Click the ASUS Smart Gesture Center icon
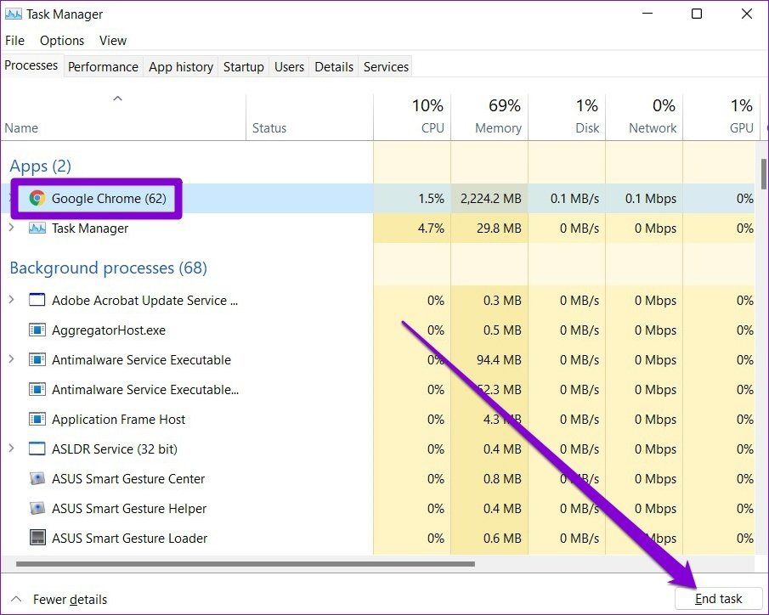Screen dimensions: 769x615 click(37, 478)
